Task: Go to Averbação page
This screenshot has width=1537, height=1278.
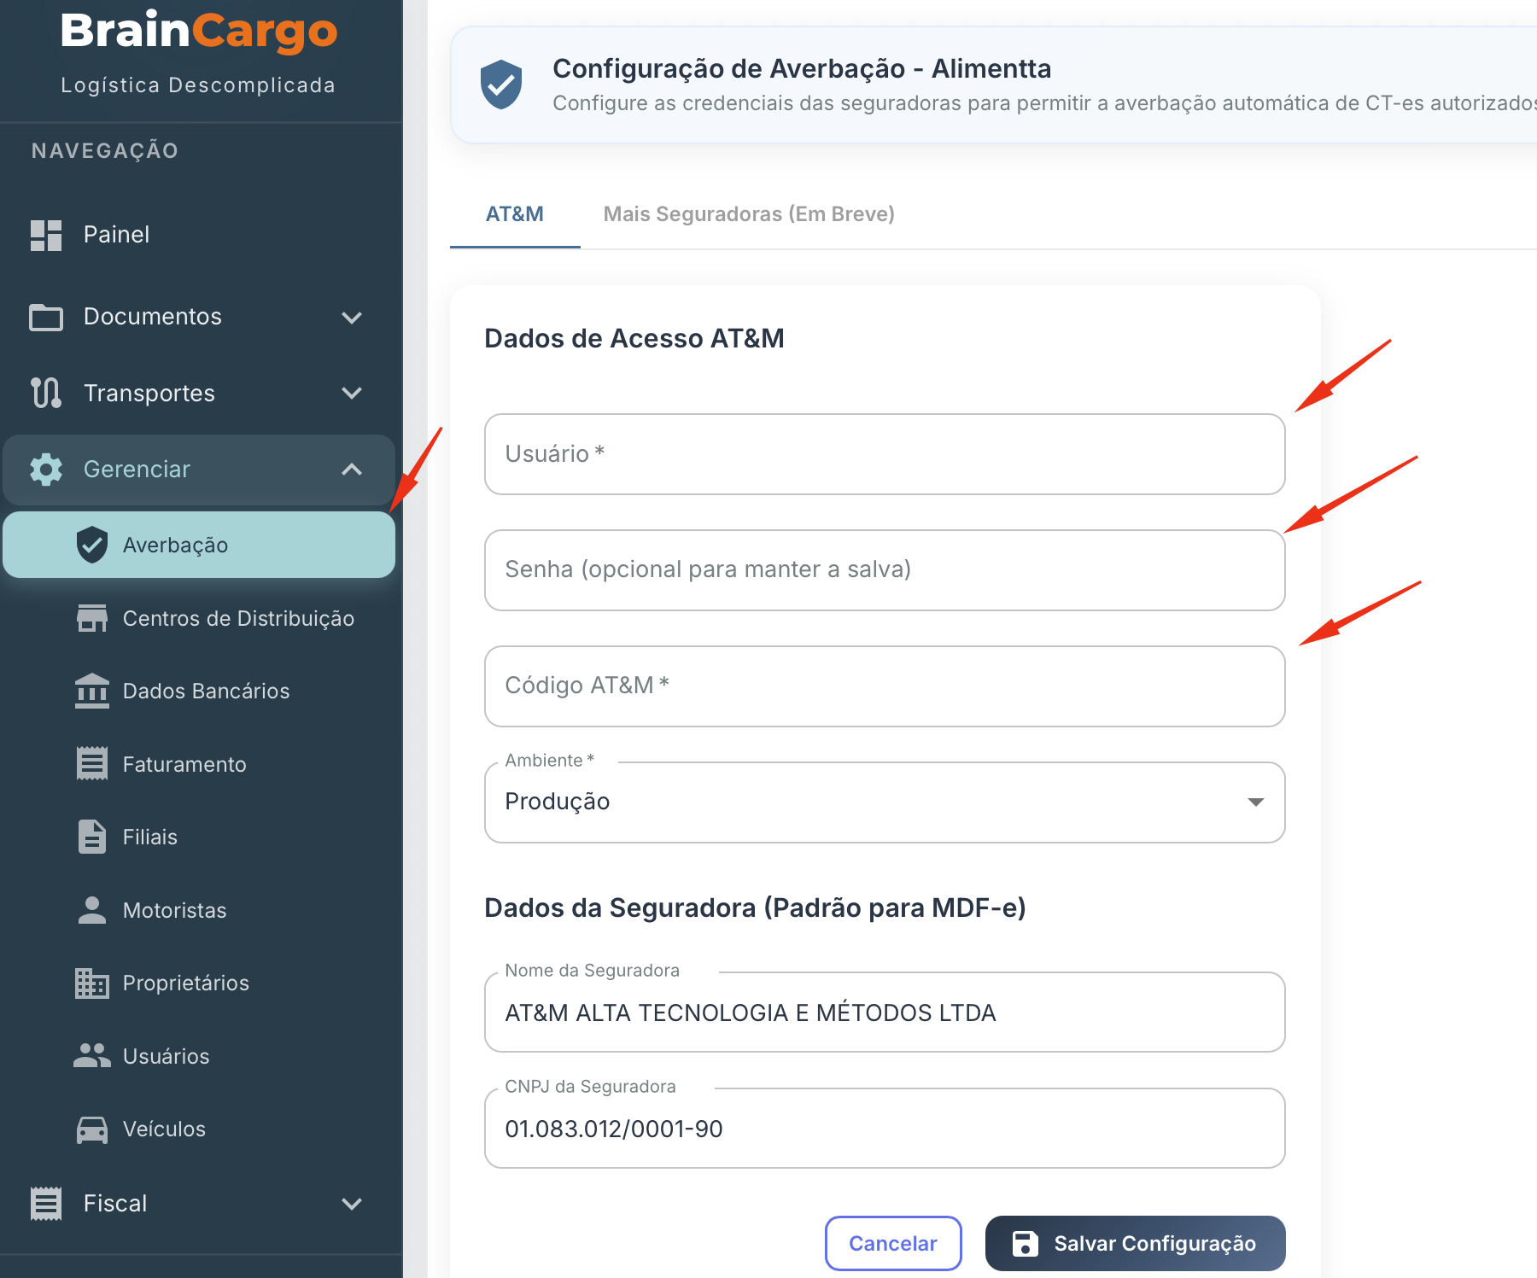Action: [199, 545]
